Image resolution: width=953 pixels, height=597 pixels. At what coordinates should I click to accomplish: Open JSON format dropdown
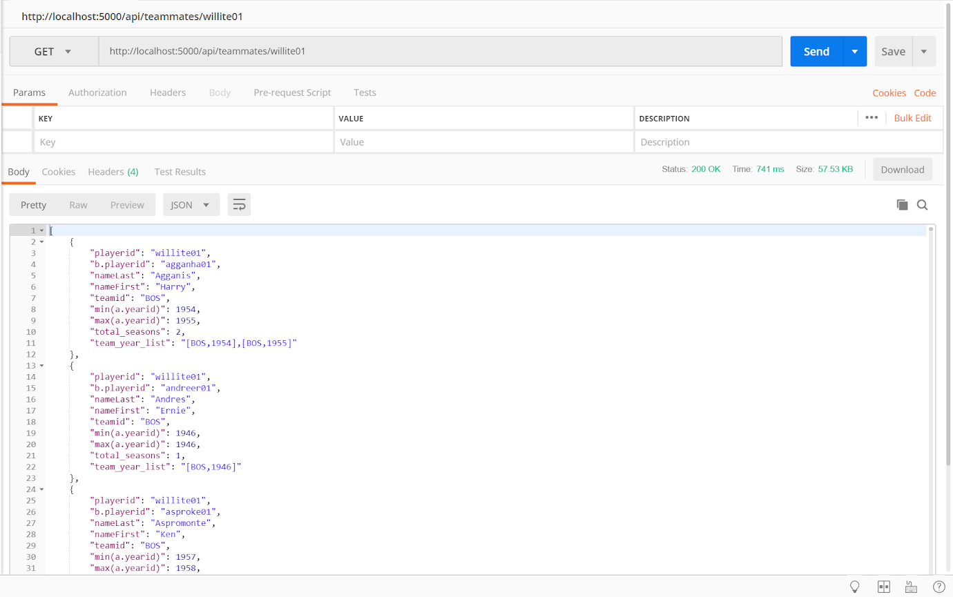coord(191,205)
